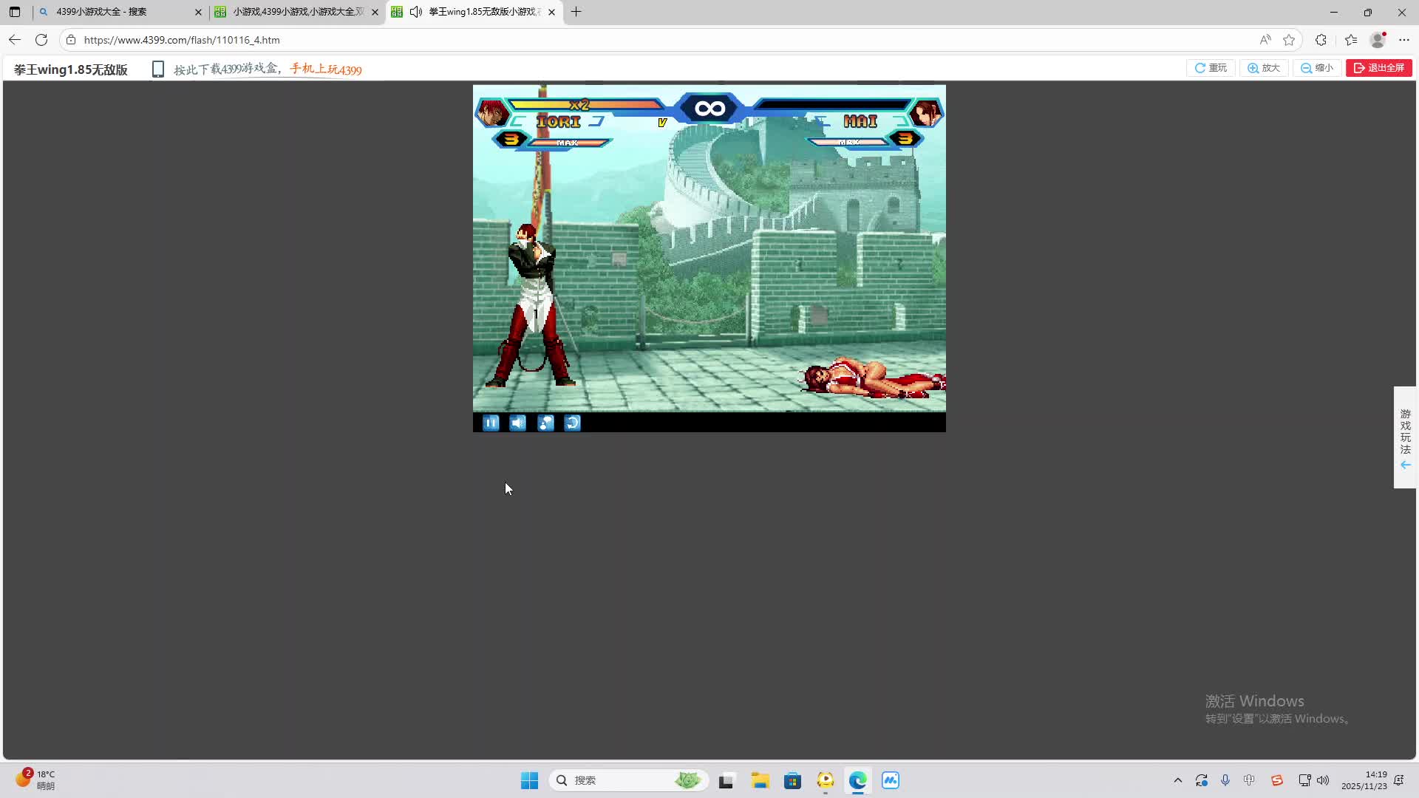Exit fullscreen via 退出全屏 button
The width and height of the screenshot is (1419, 798).
pyautogui.click(x=1379, y=68)
